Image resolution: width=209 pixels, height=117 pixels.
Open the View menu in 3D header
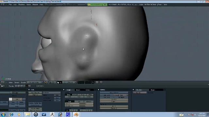tap(11, 83)
